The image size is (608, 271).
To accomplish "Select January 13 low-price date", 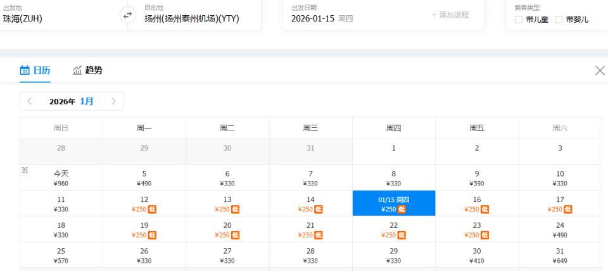I will (x=227, y=203).
